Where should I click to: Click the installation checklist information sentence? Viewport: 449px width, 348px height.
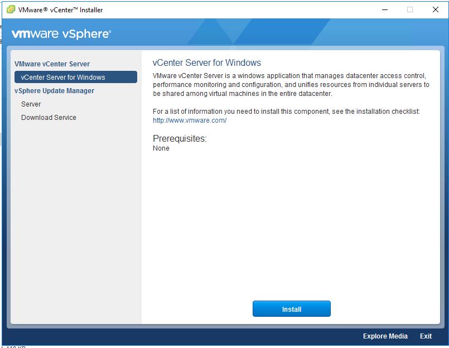coord(286,112)
